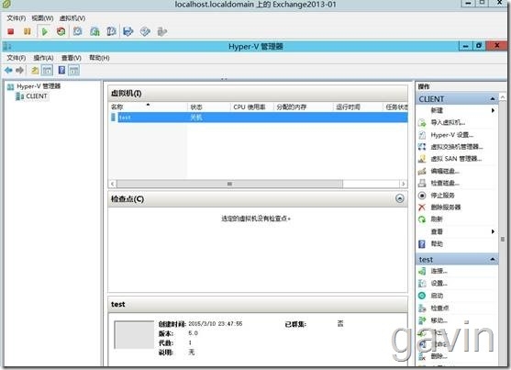Viewport: 511px width, 370px height.
Task: Click the revert to snapshot toolbar icon
Action: coord(94,31)
